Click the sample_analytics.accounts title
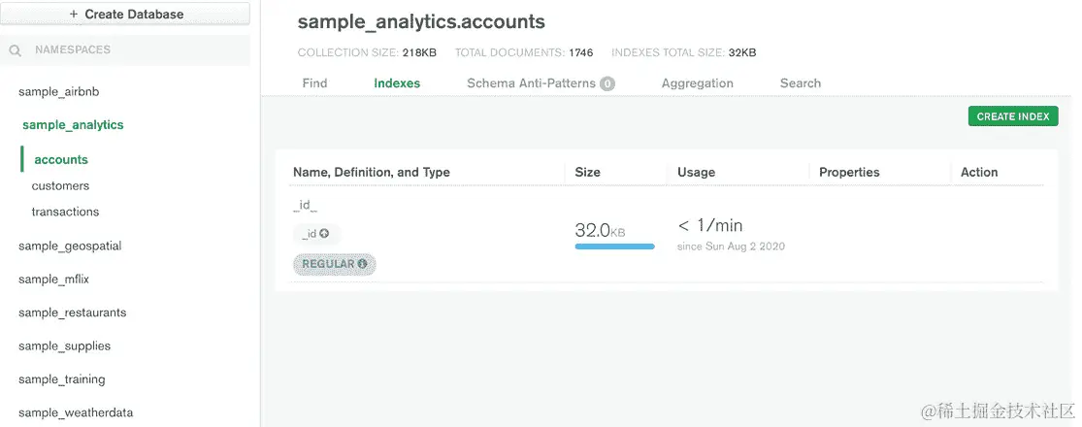 click(x=421, y=22)
